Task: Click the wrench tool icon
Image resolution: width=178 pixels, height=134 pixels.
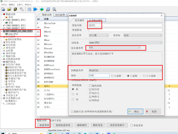Action: coord(22,9)
